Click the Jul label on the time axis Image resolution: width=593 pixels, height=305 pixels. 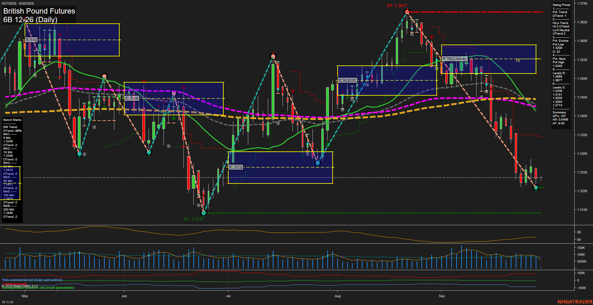[x=228, y=296]
